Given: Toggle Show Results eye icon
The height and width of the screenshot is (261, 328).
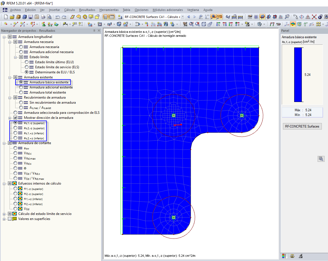Looking at the screenshot, I should (x=213, y=17).
